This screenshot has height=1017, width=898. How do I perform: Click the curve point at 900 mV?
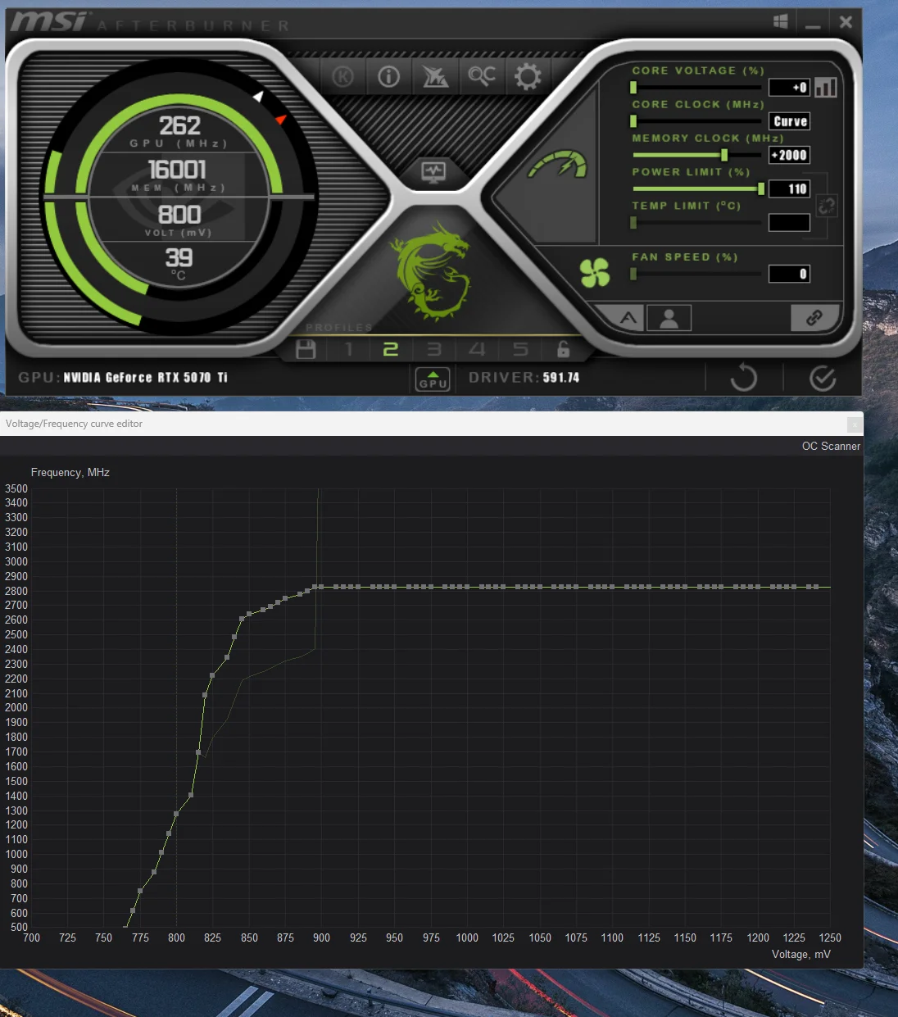click(x=321, y=587)
